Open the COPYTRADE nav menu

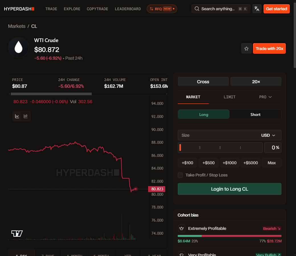pos(97,9)
